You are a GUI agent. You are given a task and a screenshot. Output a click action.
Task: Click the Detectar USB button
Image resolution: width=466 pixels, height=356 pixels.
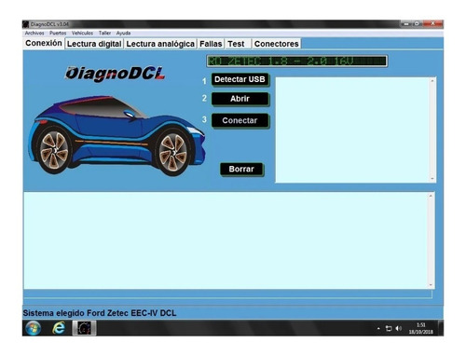pyautogui.click(x=240, y=79)
